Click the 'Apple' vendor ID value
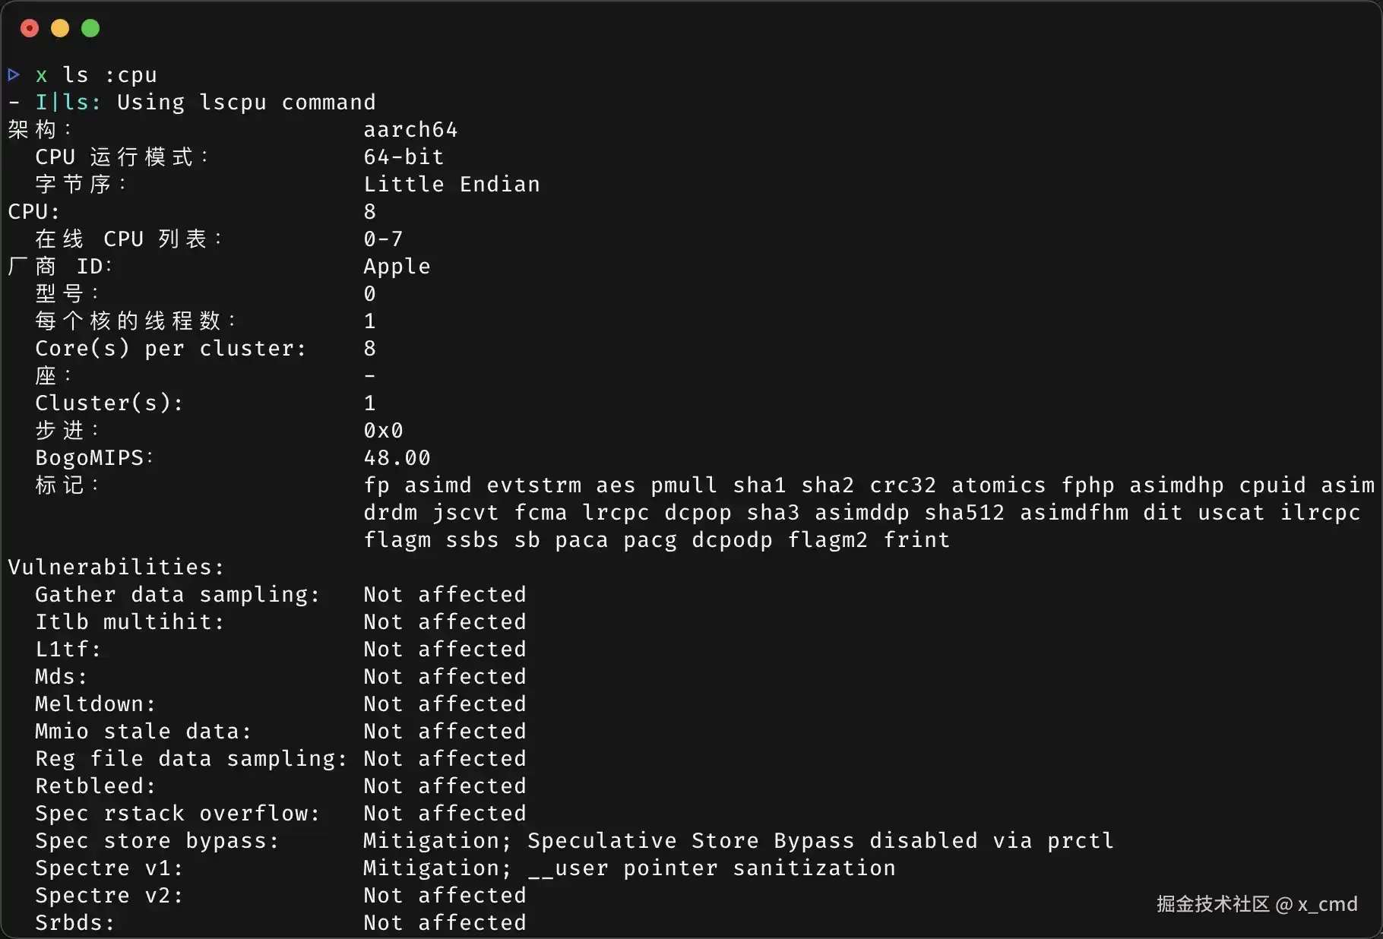Viewport: 1383px width, 939px height. [397, 267]
